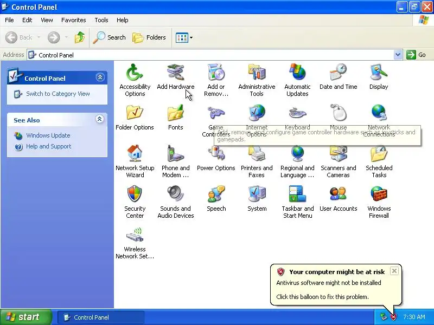The width and height of the screenshot is (434, 325).
Task: Close the security risk balloon
Action: coord(394,271)
